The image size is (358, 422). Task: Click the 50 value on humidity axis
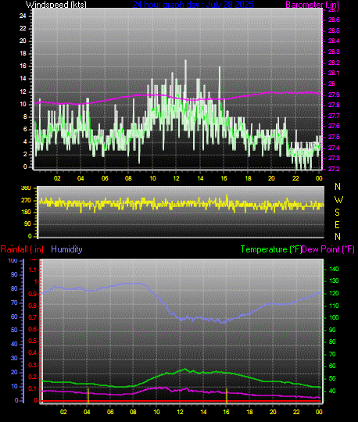click(x=14, y=331)
